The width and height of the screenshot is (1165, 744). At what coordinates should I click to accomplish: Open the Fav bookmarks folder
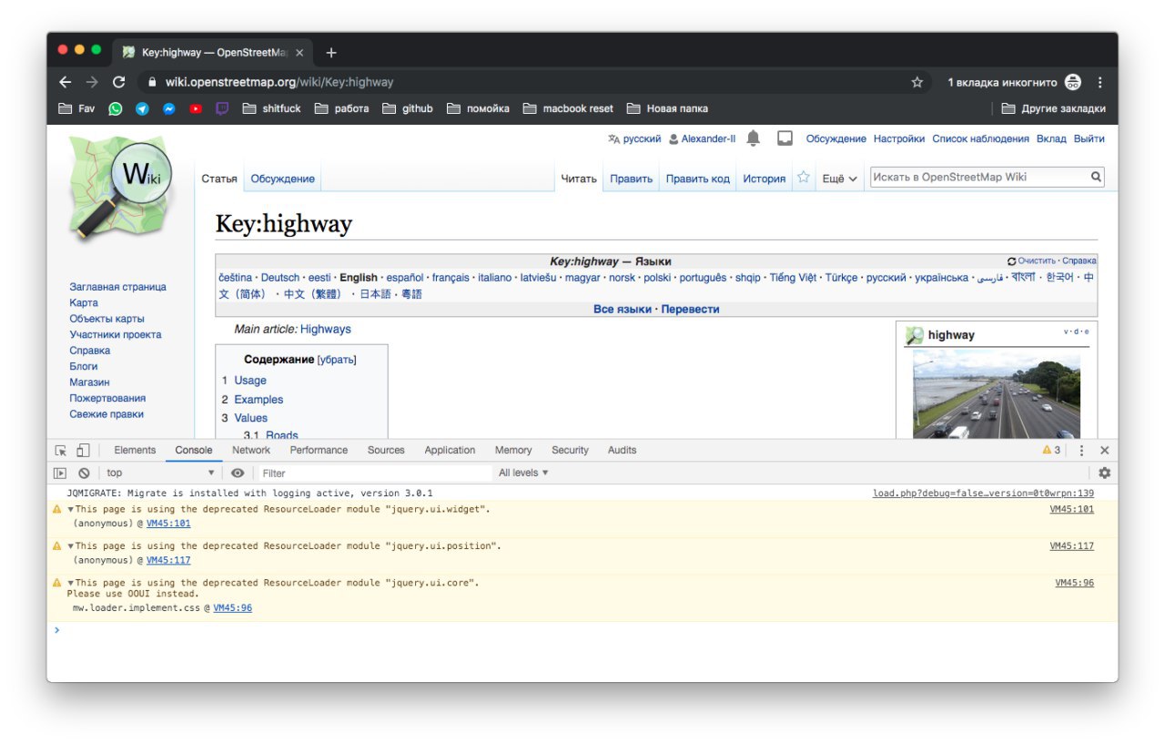point(76,108)
